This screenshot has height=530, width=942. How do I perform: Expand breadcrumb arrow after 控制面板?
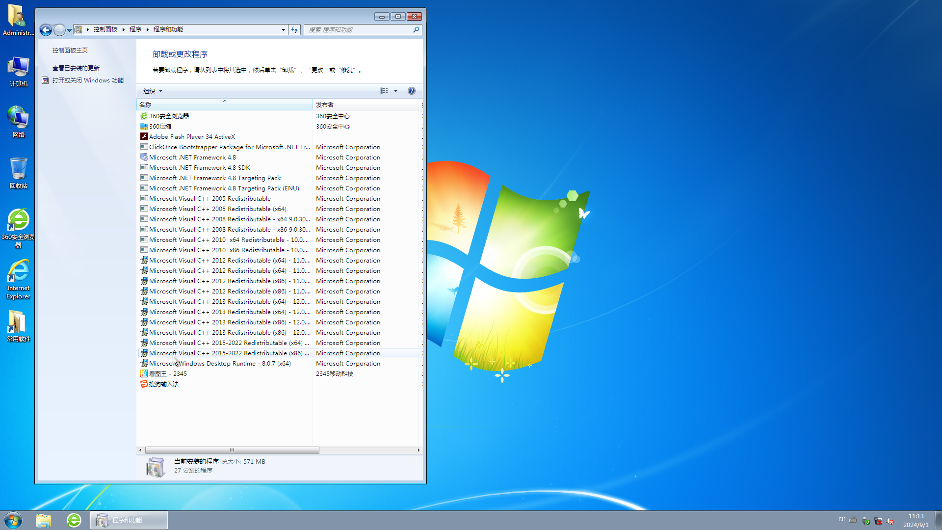123,29
